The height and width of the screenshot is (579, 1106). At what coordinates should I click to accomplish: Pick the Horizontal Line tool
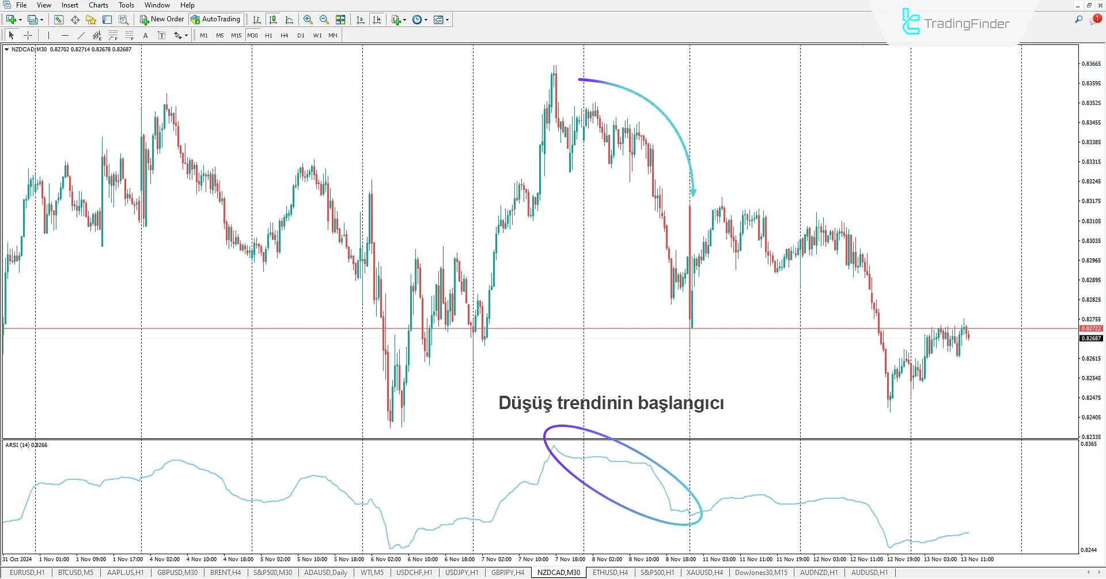[65, 36]
